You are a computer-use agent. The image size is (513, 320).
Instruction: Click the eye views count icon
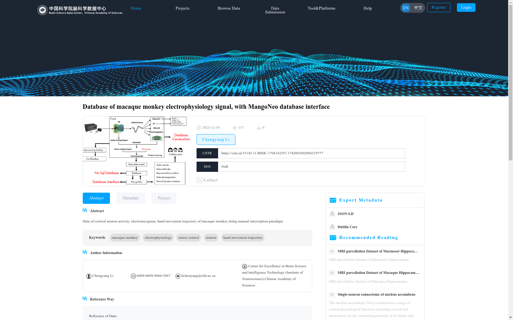coord(235,128)
